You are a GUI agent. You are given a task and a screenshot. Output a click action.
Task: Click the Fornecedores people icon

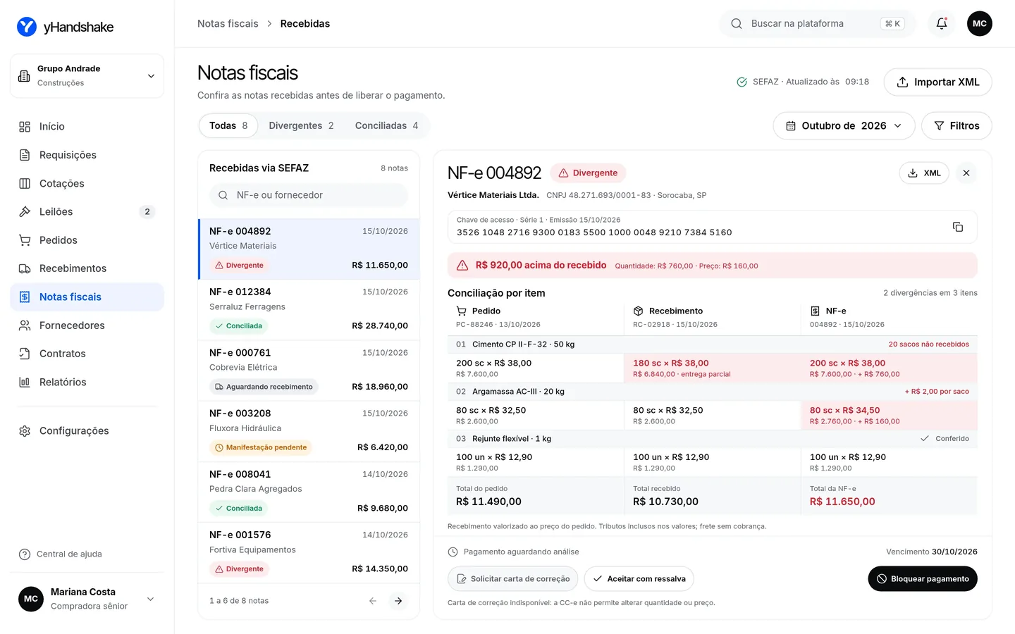25,325
